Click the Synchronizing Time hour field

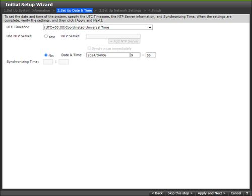point(48,62)
